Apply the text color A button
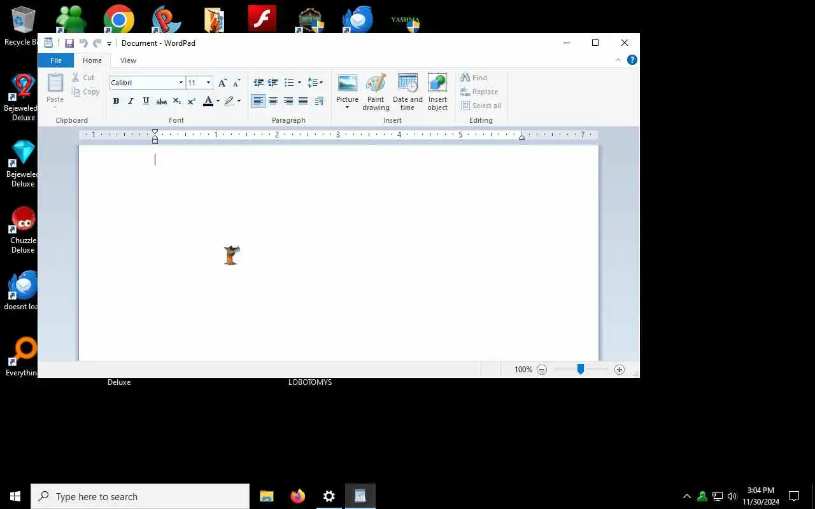Screen dimensions: 815x509 [x=208, y=101]
